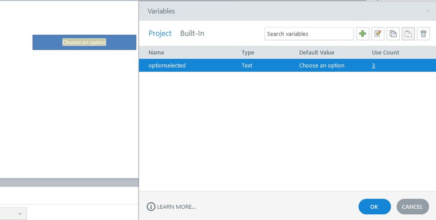
Task: Click into the Search variables field
Action: [309, 34]
